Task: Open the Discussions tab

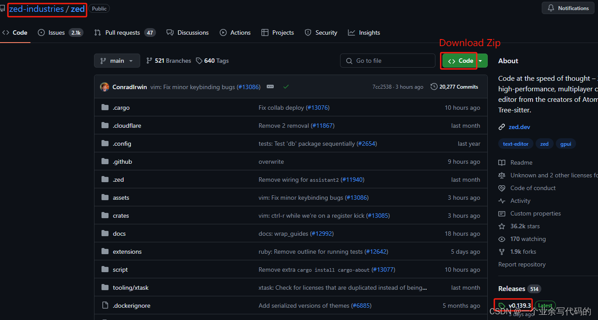Action: click(x=188, y=32)
